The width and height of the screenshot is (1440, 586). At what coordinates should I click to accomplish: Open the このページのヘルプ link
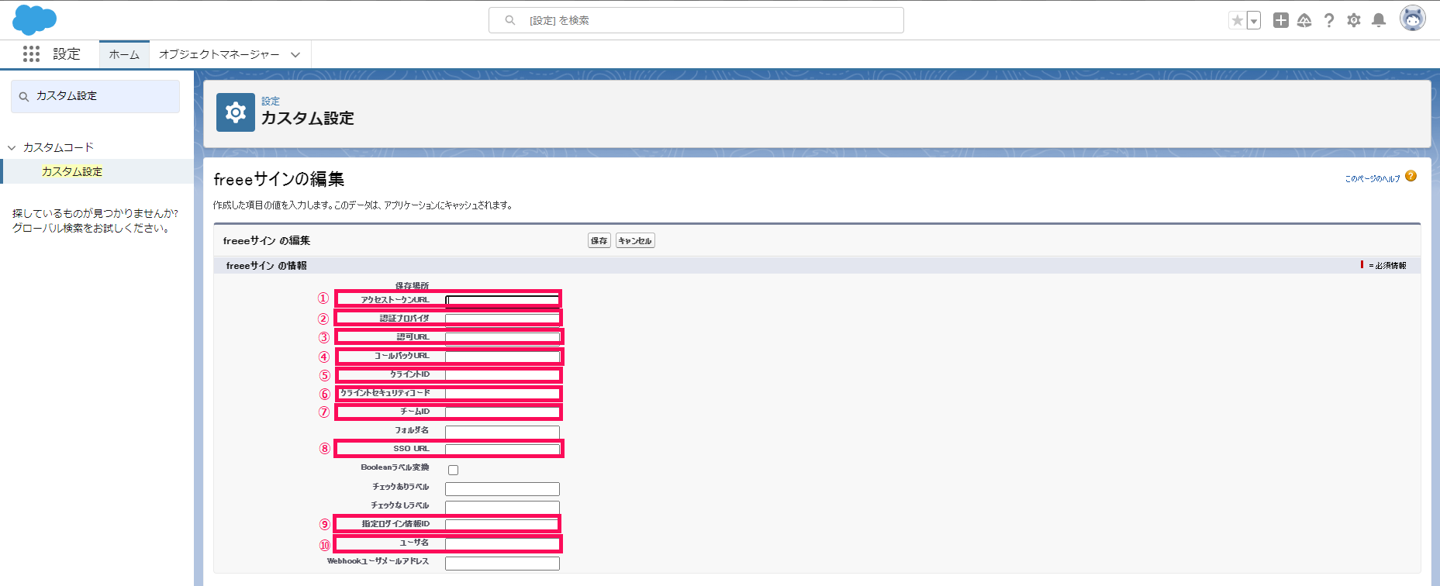(x=1373, y=178)
